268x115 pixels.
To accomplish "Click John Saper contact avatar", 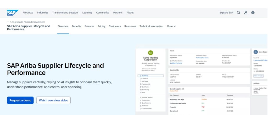I will click(x=256, y=52).
